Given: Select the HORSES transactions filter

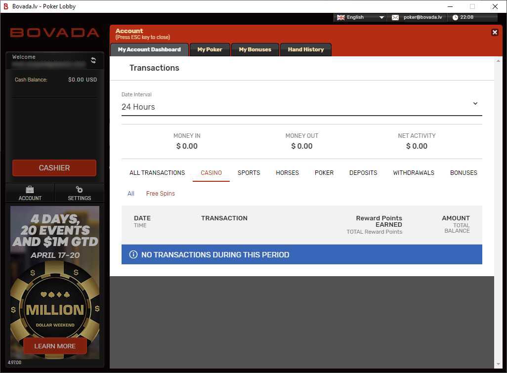Looking at the screenshot, I should tap(287, 173).
